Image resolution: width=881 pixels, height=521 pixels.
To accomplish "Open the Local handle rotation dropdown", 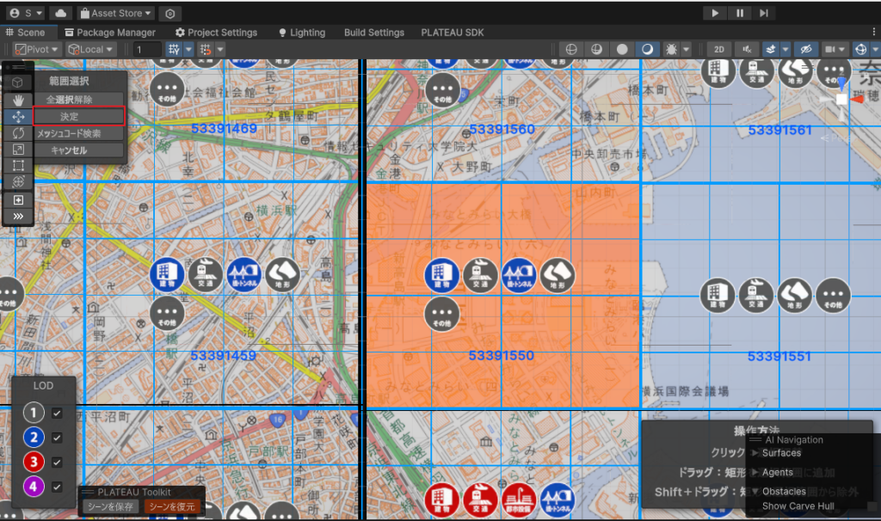I will pyautogui.click(x=93, y=49).
